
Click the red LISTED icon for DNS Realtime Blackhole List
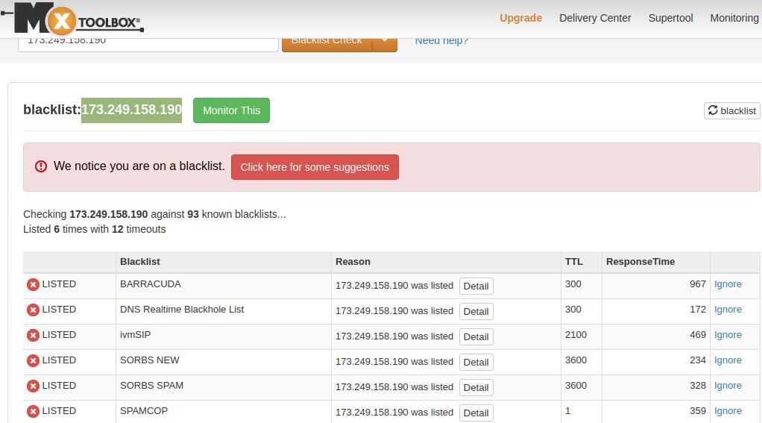(x=33, y=310)
